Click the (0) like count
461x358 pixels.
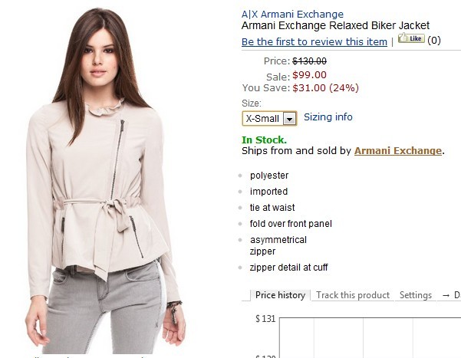(x=434, y=40)
